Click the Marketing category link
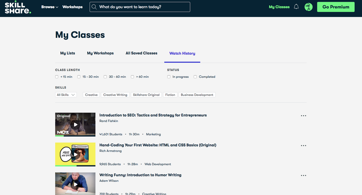 [153, 134]
